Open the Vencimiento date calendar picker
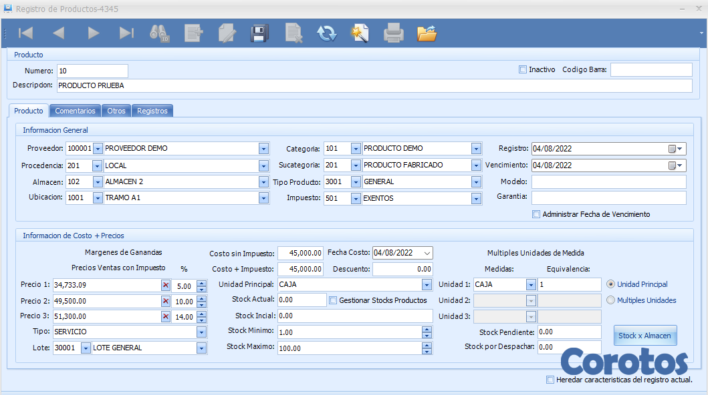The image size is (708, 395). (676, 165)
